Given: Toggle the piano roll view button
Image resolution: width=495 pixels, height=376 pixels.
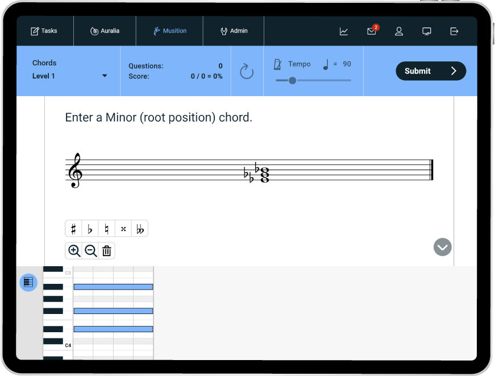Looking at the screenshot, I should [28, 282].
